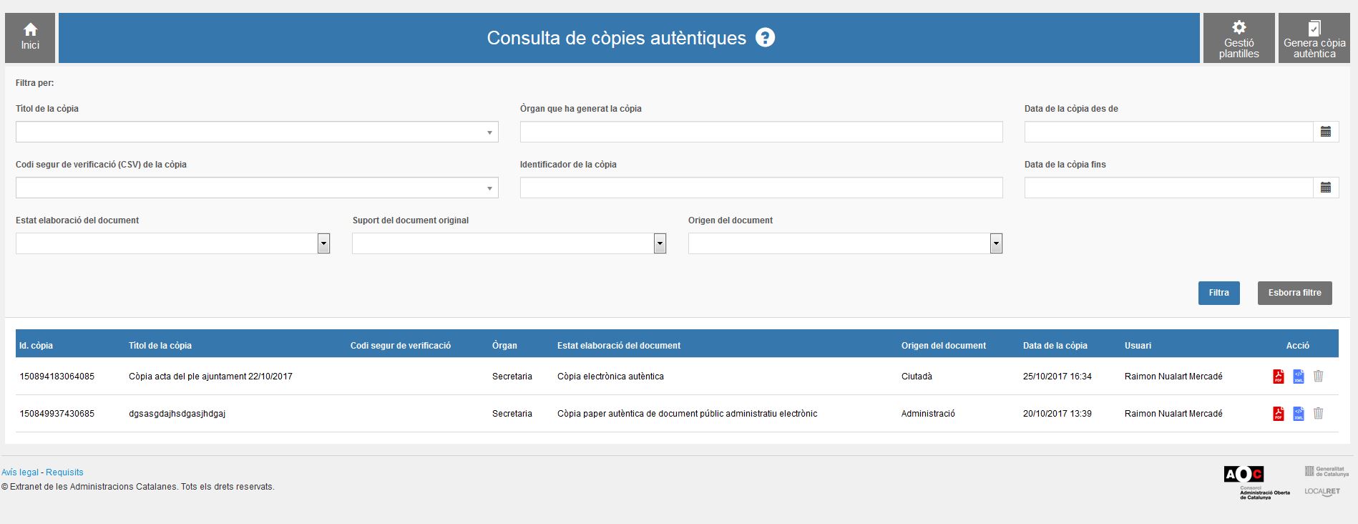Click the Inici home icon
Image resolution: width=1358 pixels, height=524 pixels.
(30, 37)
